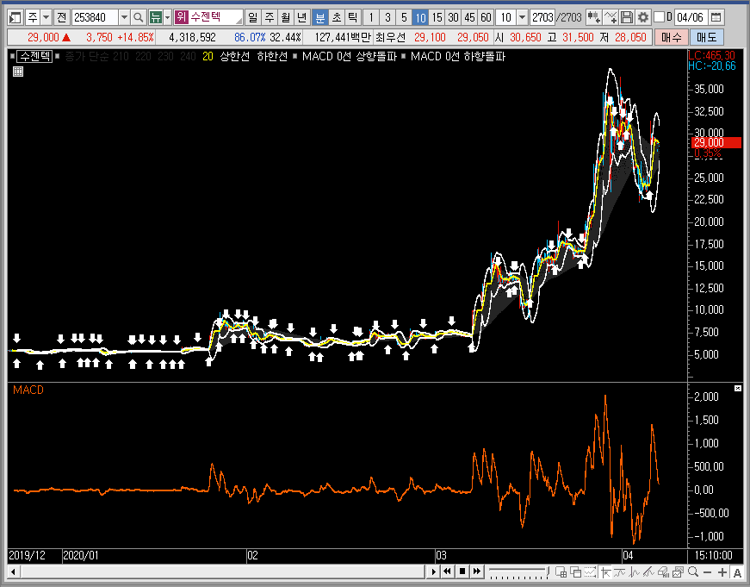Click the small grid icon under 수젠텍 label
The image size is (750, 587).
[x=18, y=72]
